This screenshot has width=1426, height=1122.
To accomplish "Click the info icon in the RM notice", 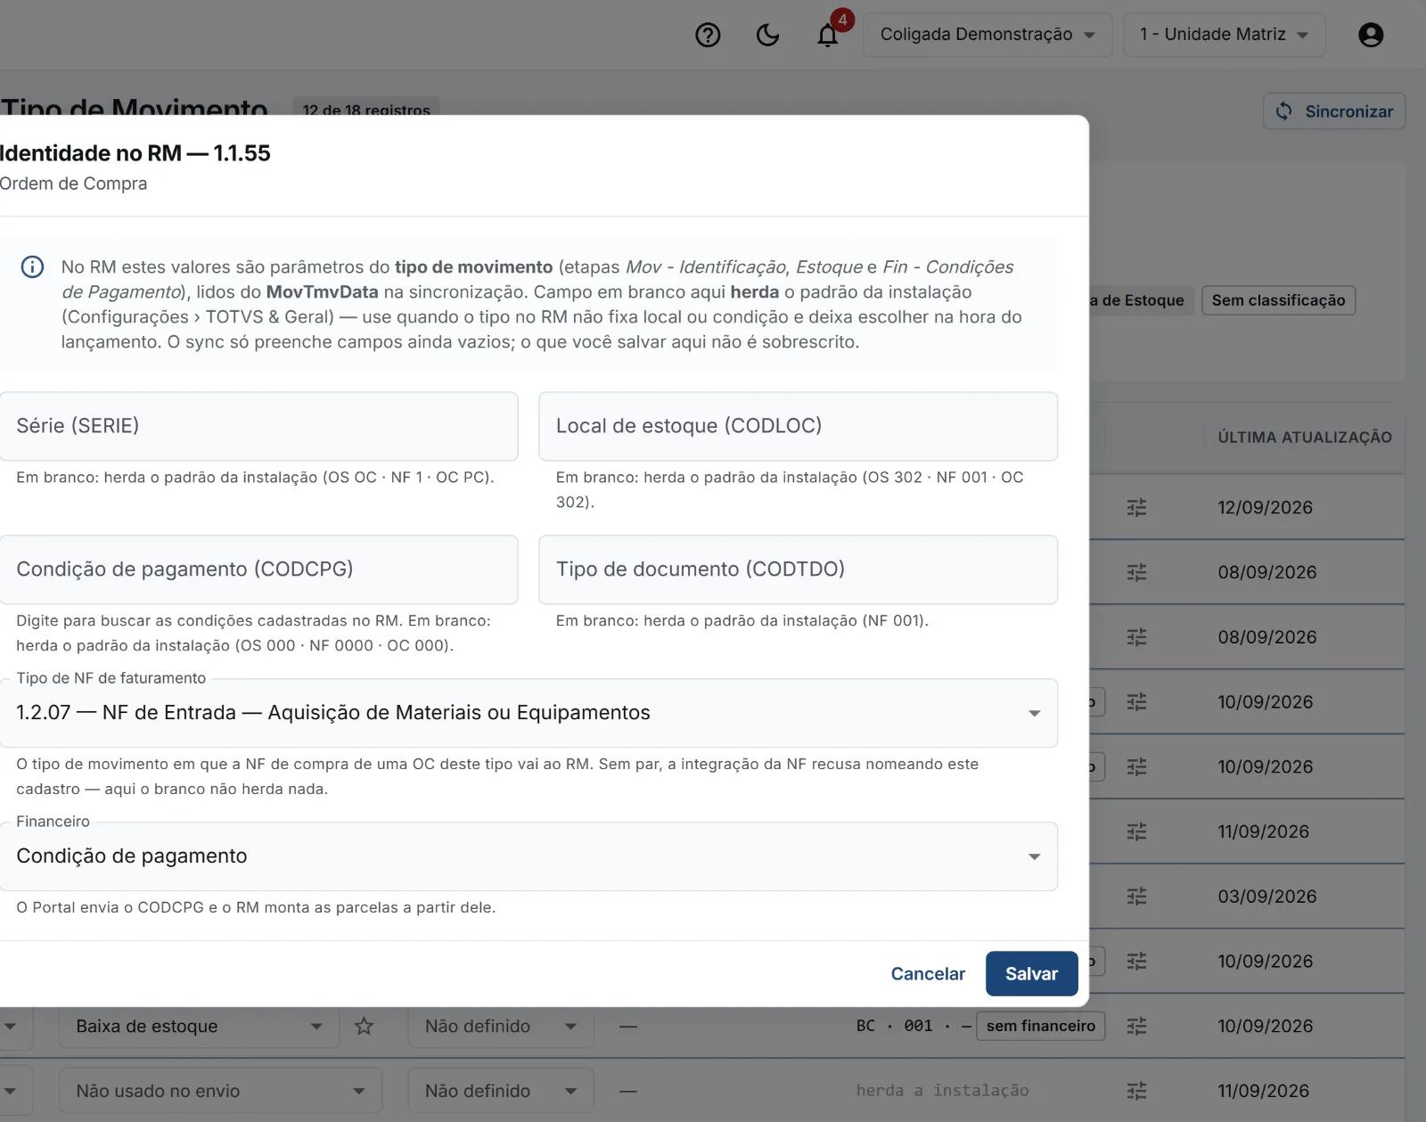I will click(32, 267).
